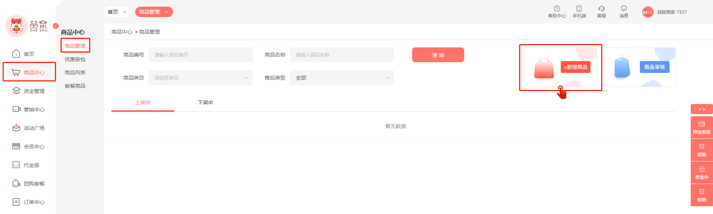Open 商品管理 in the submenu
Viewport: 713px width, 214px height.
(x=75, y=46)
